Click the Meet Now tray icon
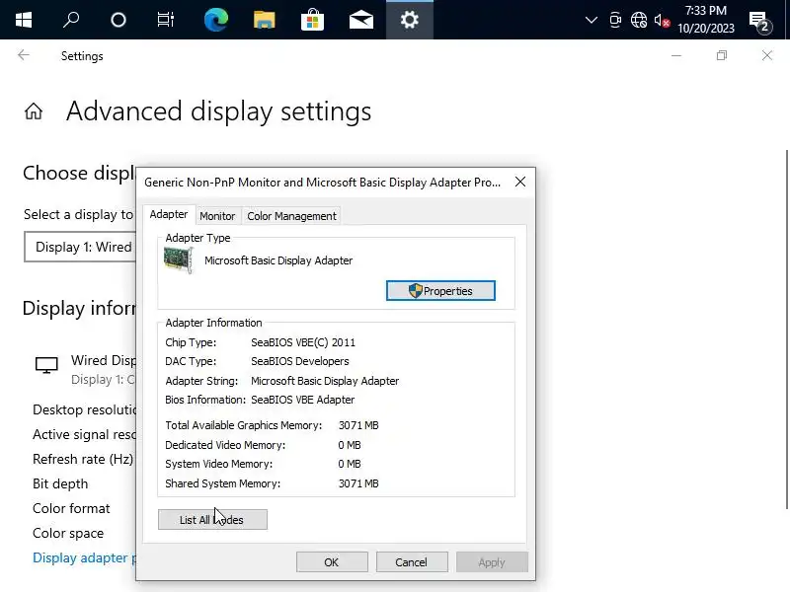790x592 pixels. click(615, 20)
